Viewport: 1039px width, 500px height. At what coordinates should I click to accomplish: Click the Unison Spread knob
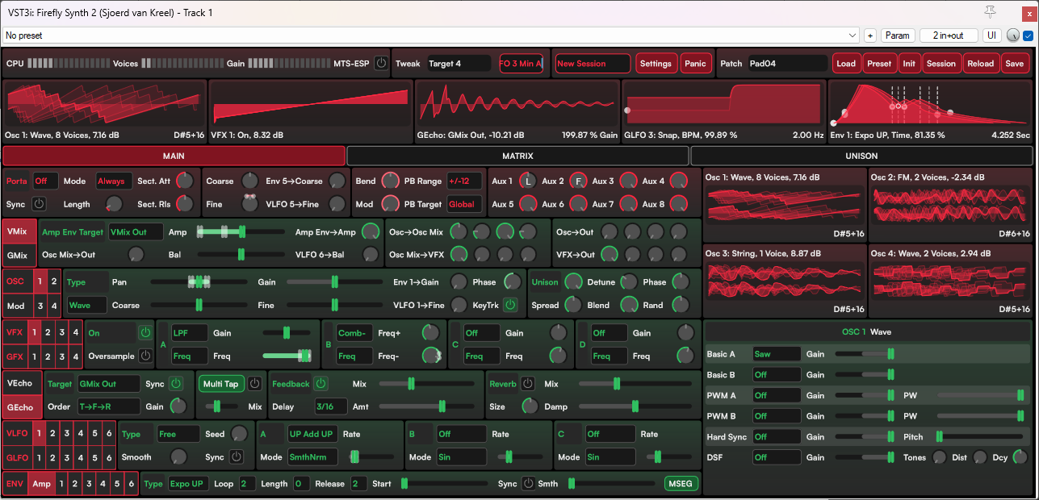[573, 305]
